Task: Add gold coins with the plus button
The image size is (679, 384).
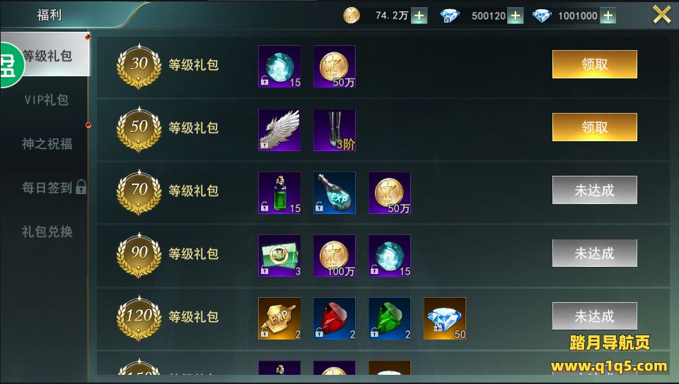Action: (419, 16)
